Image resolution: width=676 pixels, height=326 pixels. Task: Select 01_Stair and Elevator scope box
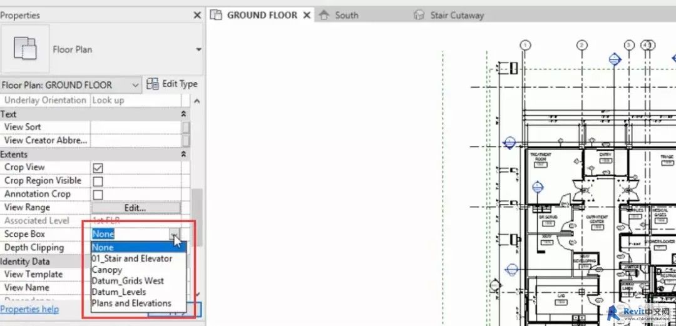[x=138, y=258]
